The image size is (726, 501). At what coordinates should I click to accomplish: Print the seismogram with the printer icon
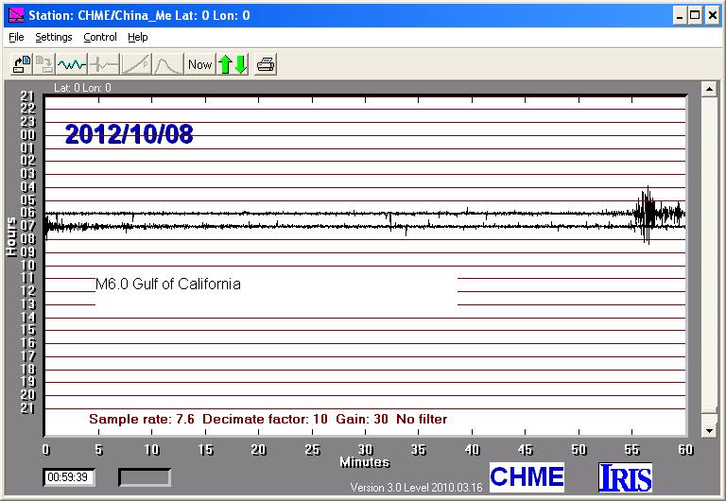[x=266, y=64]
